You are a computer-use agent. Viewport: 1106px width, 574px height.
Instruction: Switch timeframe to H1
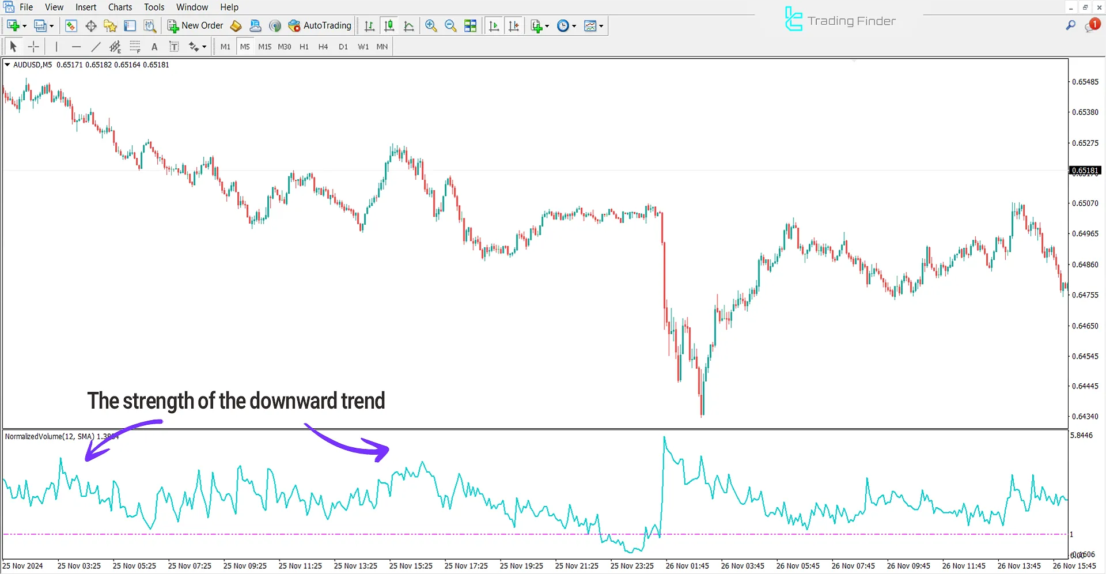point(304,47)
